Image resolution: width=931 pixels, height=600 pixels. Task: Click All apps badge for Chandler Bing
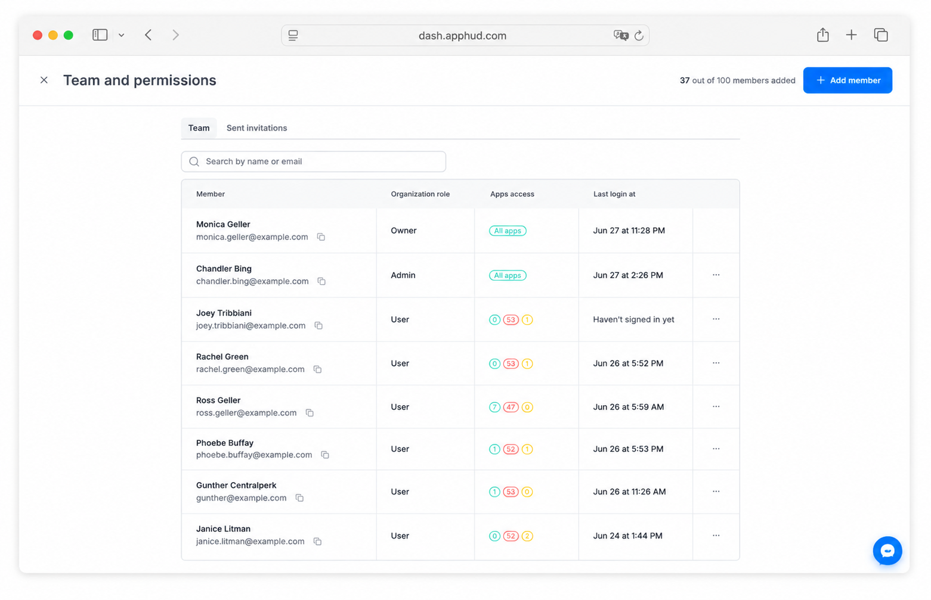point(508,276)
